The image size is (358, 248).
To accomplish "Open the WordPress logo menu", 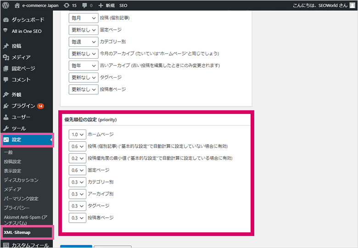I will [6, 5].
